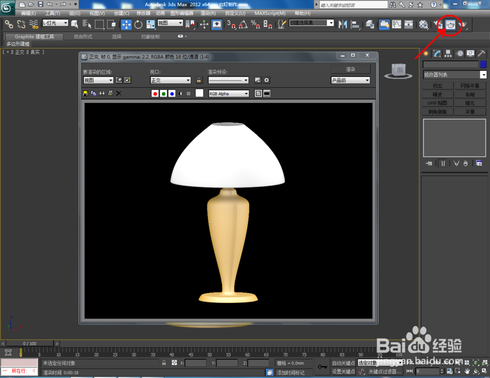
Task: Open the reference coordinate system dropdown 视图
Action: 170,23
